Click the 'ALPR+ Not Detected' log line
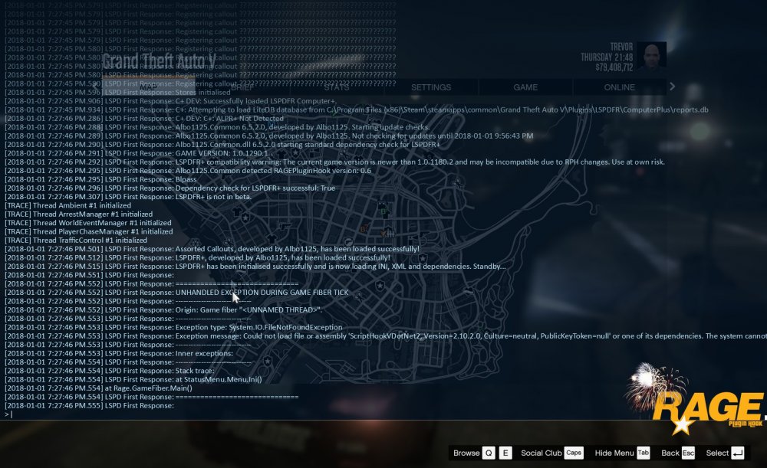This screenshot has height=468, width=767. [144, 118]
